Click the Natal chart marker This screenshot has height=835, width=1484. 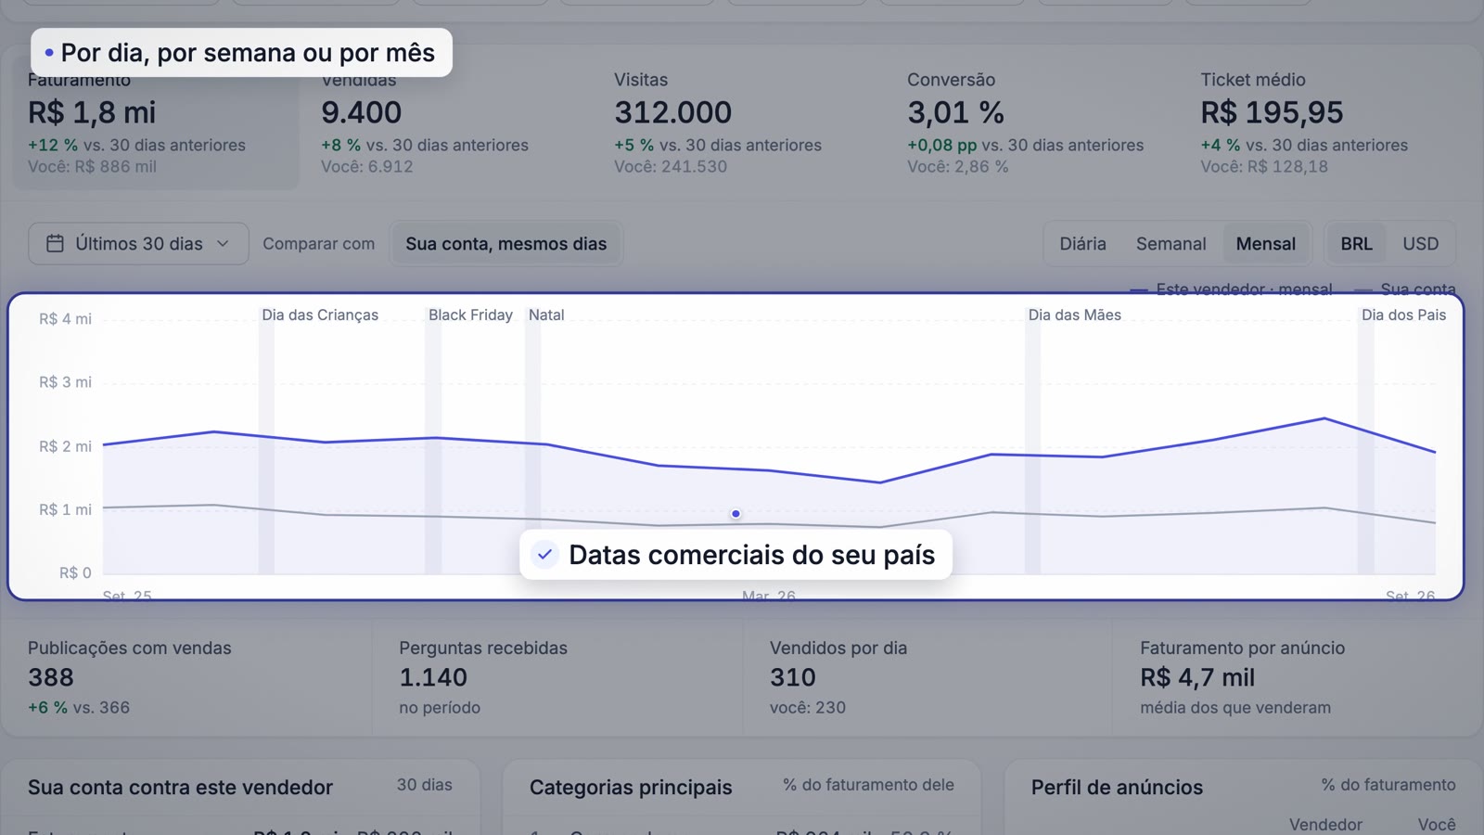pos(546,315)
